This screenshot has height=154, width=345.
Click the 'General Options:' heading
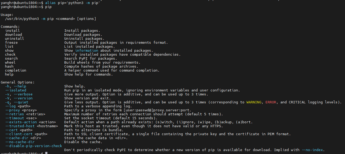pos(18,82)
